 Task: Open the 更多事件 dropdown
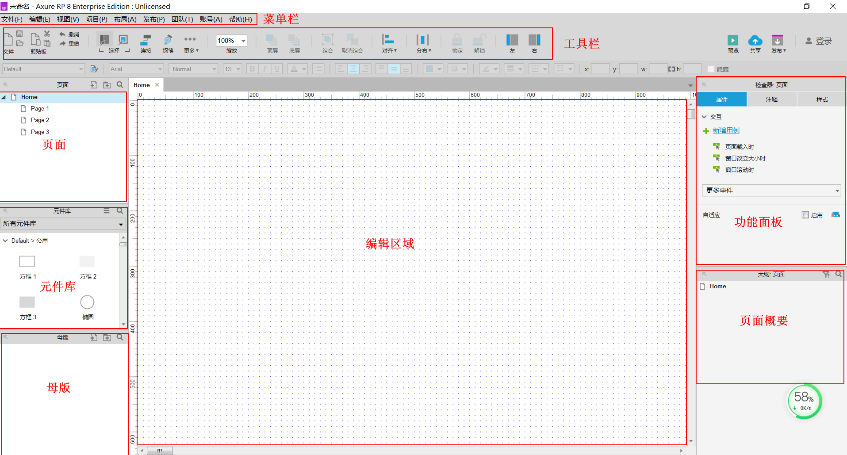[x=771, y=190]
